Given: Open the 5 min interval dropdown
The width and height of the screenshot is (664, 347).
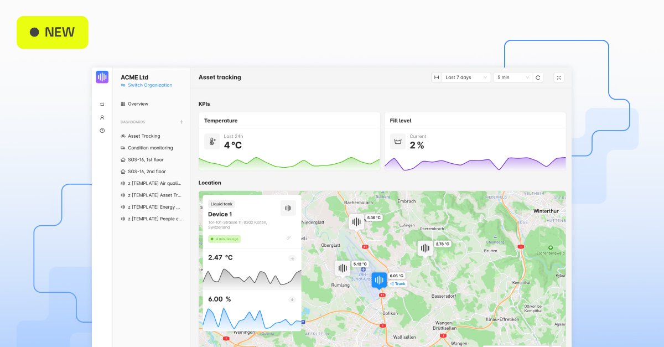Looking at the screenshot, I should click(513, 77).
